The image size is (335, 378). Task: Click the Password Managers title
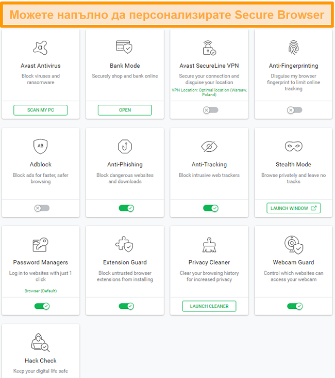click(x=40, y=262)
